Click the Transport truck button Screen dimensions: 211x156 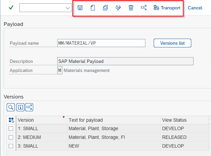167,8
